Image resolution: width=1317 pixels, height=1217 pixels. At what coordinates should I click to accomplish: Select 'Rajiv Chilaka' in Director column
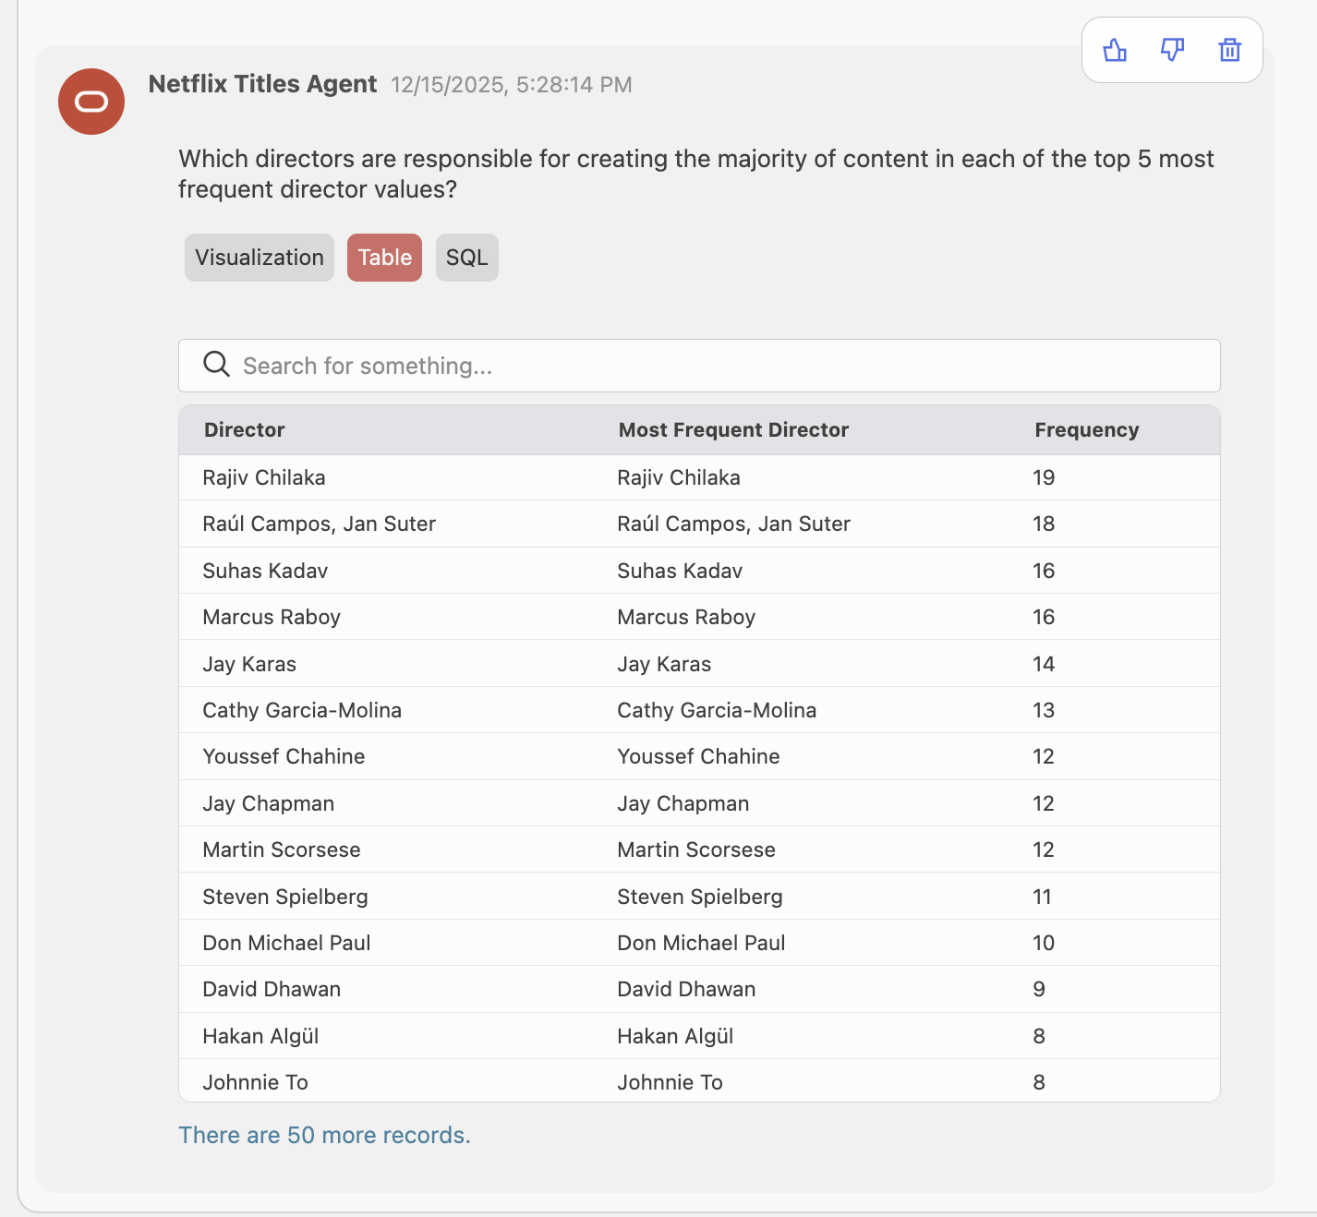point(264,477)
